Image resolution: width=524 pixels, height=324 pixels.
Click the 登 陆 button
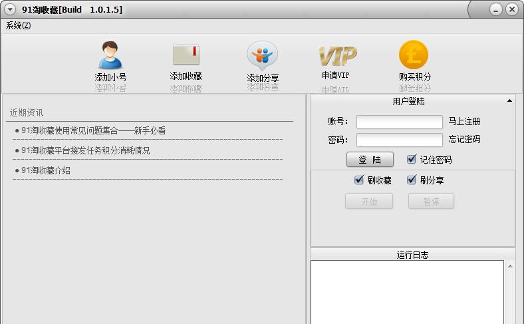coord(370,160)
